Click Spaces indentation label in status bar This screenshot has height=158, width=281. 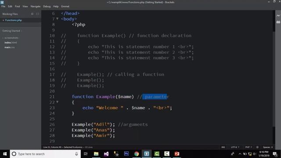pos(267,147)
